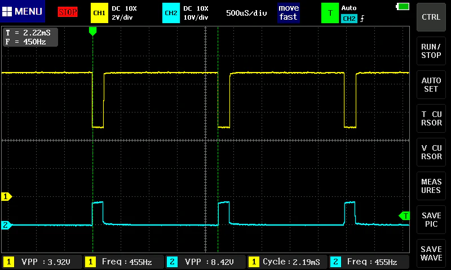Image resolution: width=451 pixels, height=270 pixels.
Task: Select the cyan CH2 channel button
Action: coord(171,13)
